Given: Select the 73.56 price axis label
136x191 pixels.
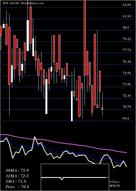Looking at the screenshot, I should [x=127, y=84].
